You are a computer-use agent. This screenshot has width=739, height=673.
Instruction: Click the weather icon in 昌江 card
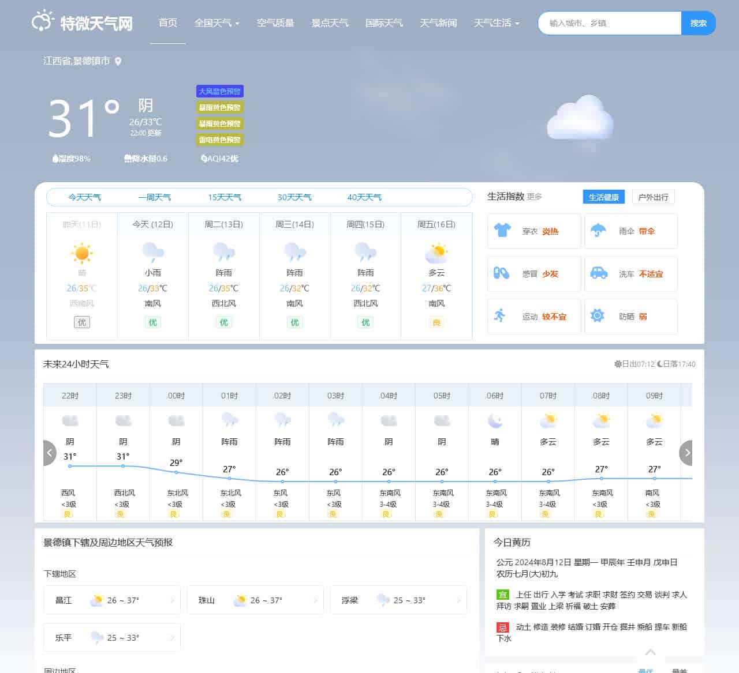pos(96,600)
